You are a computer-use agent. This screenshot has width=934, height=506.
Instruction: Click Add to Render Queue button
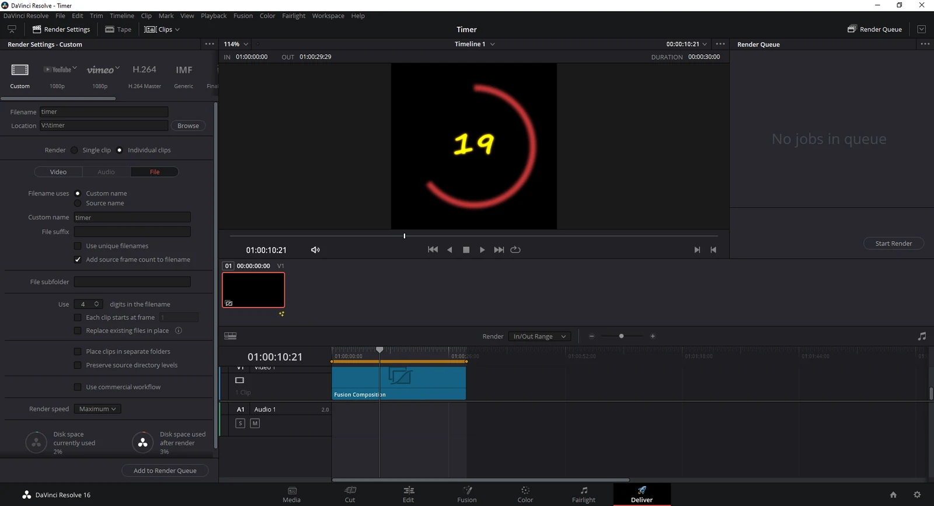[165, 471]
